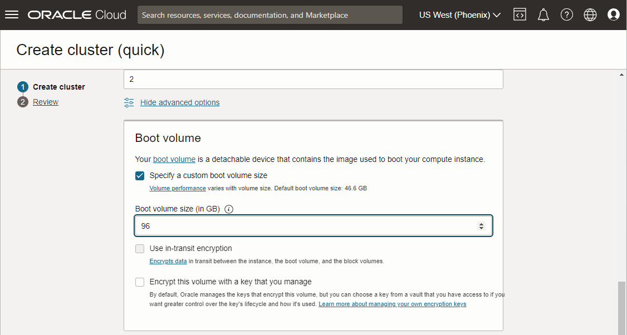Open the profile avatar menu
Screen dimensions: 627x335
tap(614, 14)
